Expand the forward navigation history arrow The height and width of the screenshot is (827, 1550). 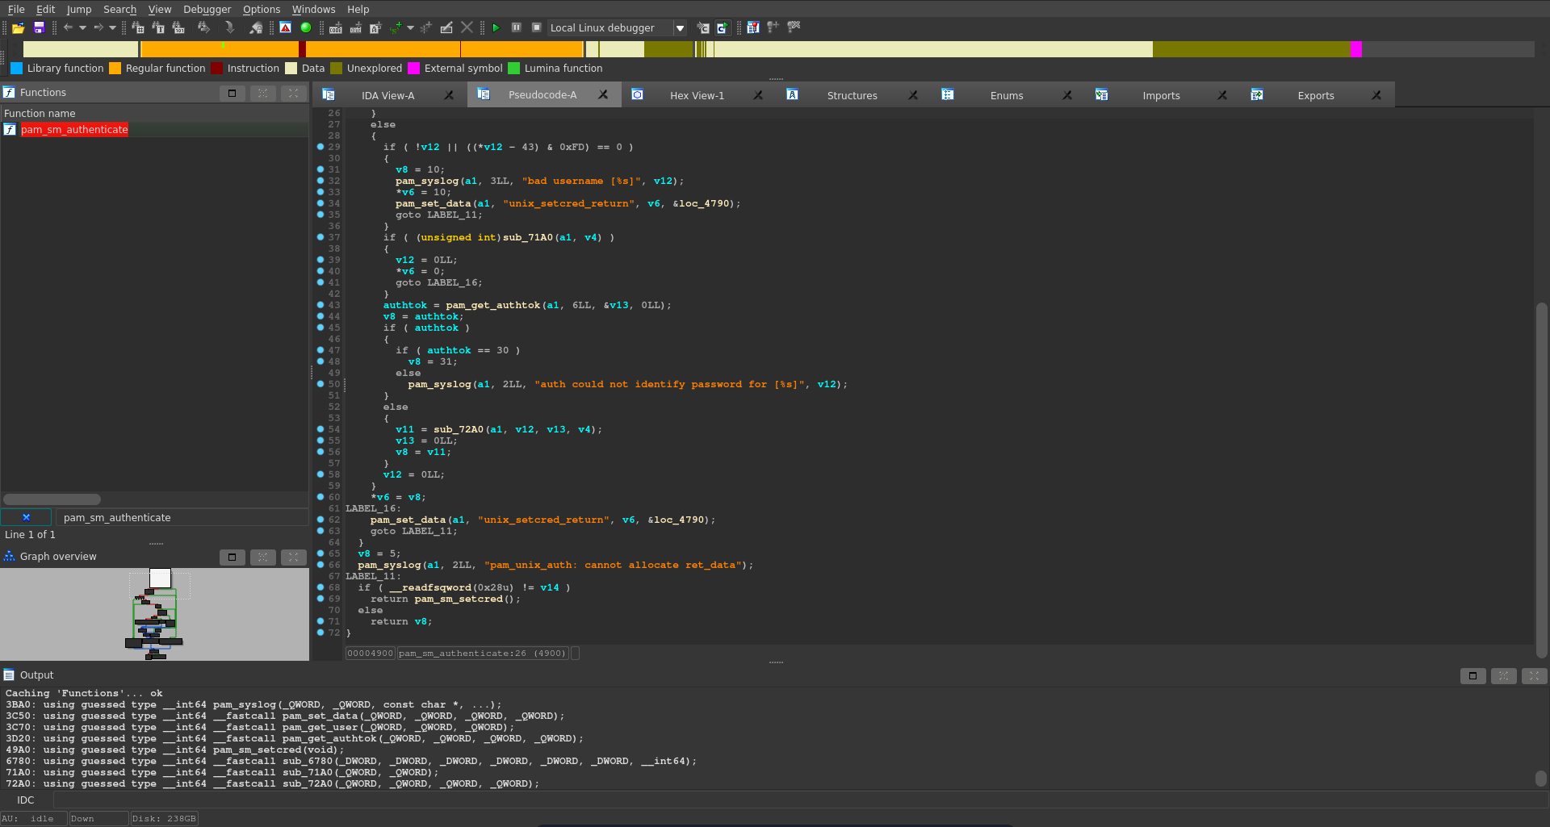pos(112,28)
